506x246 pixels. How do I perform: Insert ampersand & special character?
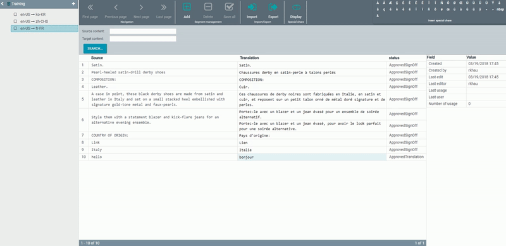coord(378,16)
